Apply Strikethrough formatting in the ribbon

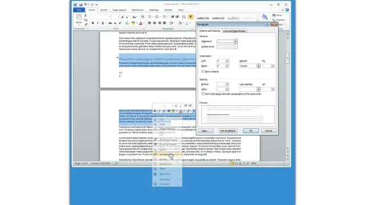[x=110, y=23]
